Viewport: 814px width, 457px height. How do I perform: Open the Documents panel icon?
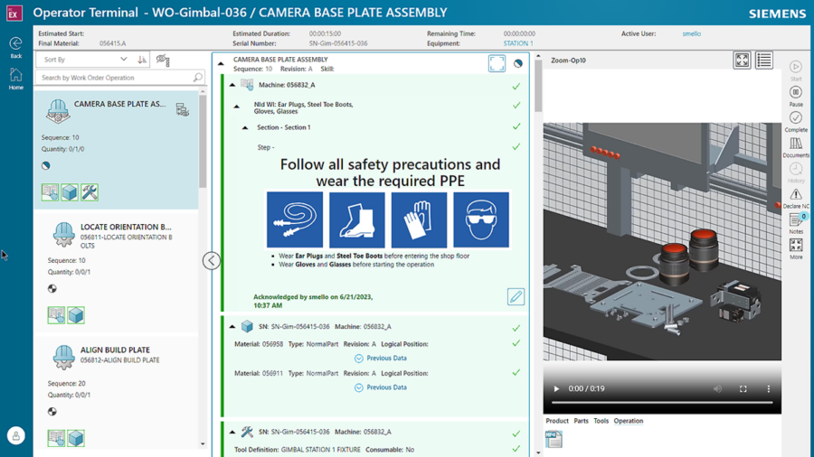click(796, 144)
